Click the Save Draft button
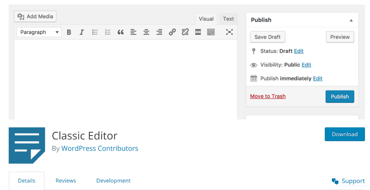 (x=268, y=37)
